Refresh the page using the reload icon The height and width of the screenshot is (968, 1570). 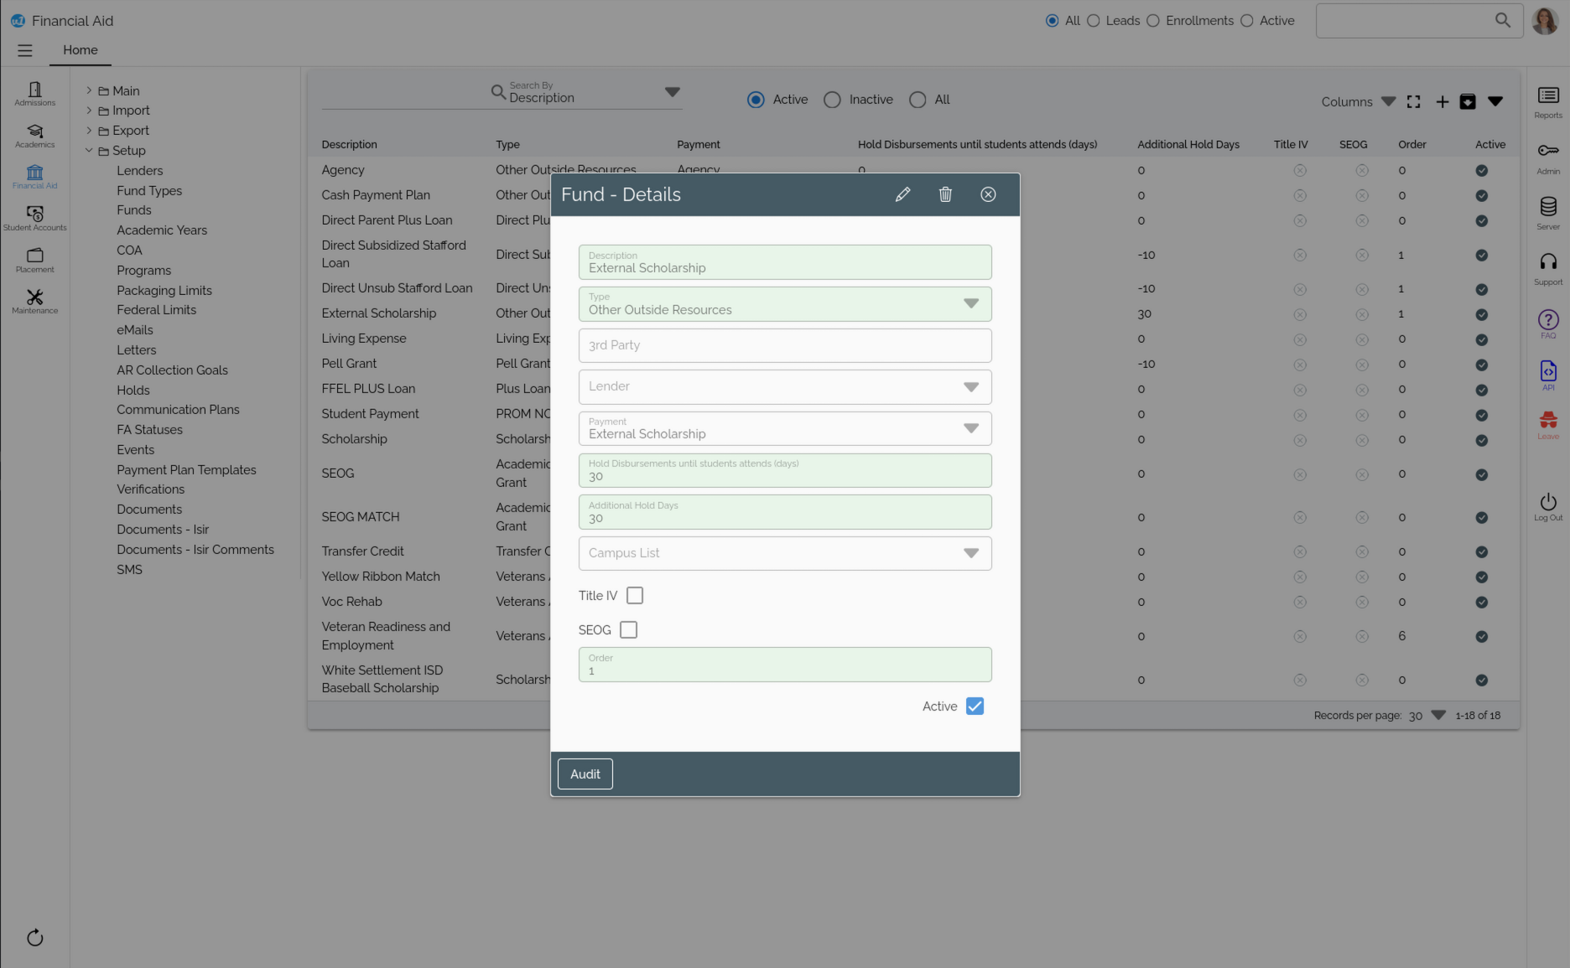click(34, 938)
